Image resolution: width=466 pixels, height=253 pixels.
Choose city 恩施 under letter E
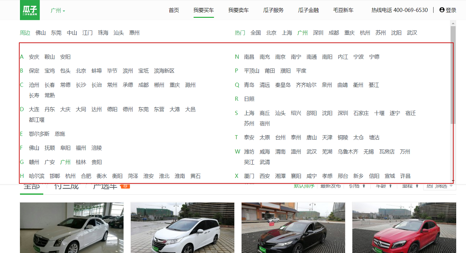point(60,134)
